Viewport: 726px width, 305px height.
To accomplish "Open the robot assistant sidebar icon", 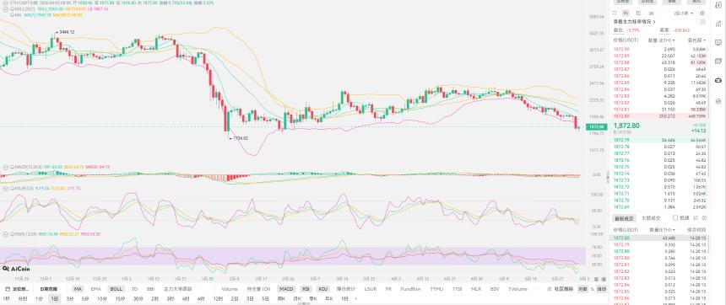I will coord(718,79).
